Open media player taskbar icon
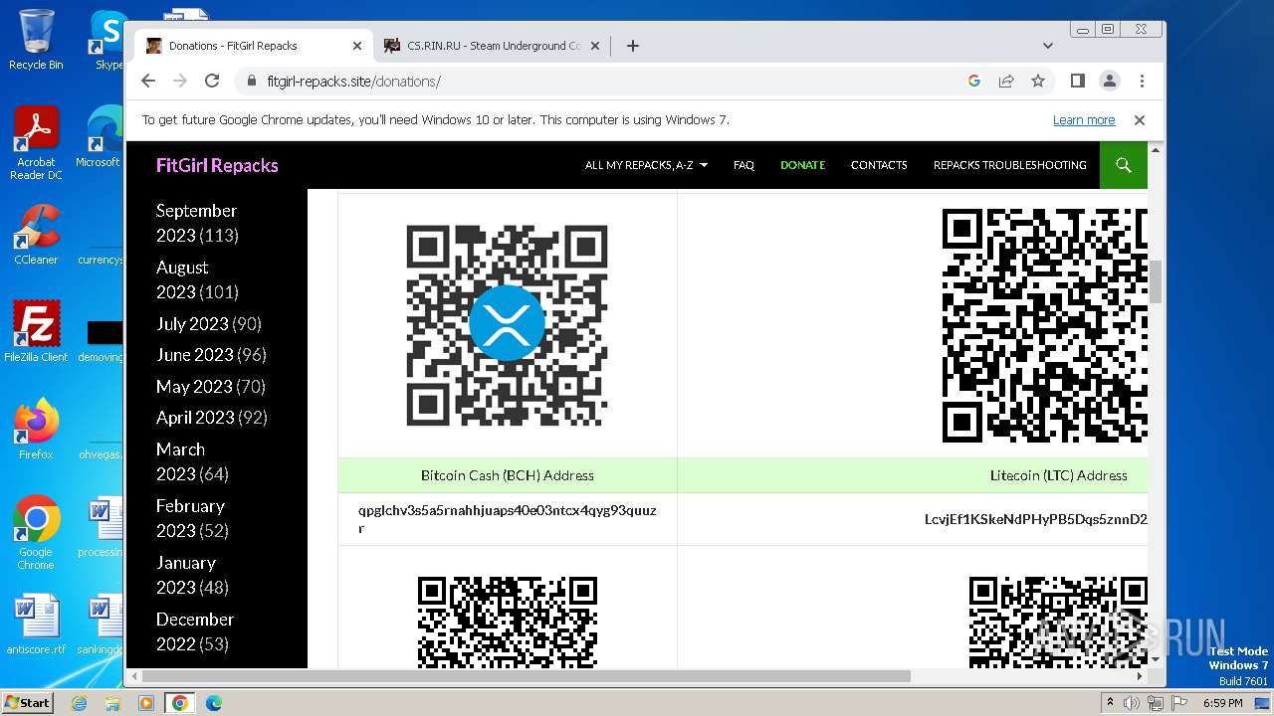 click(x=146, y=703)
